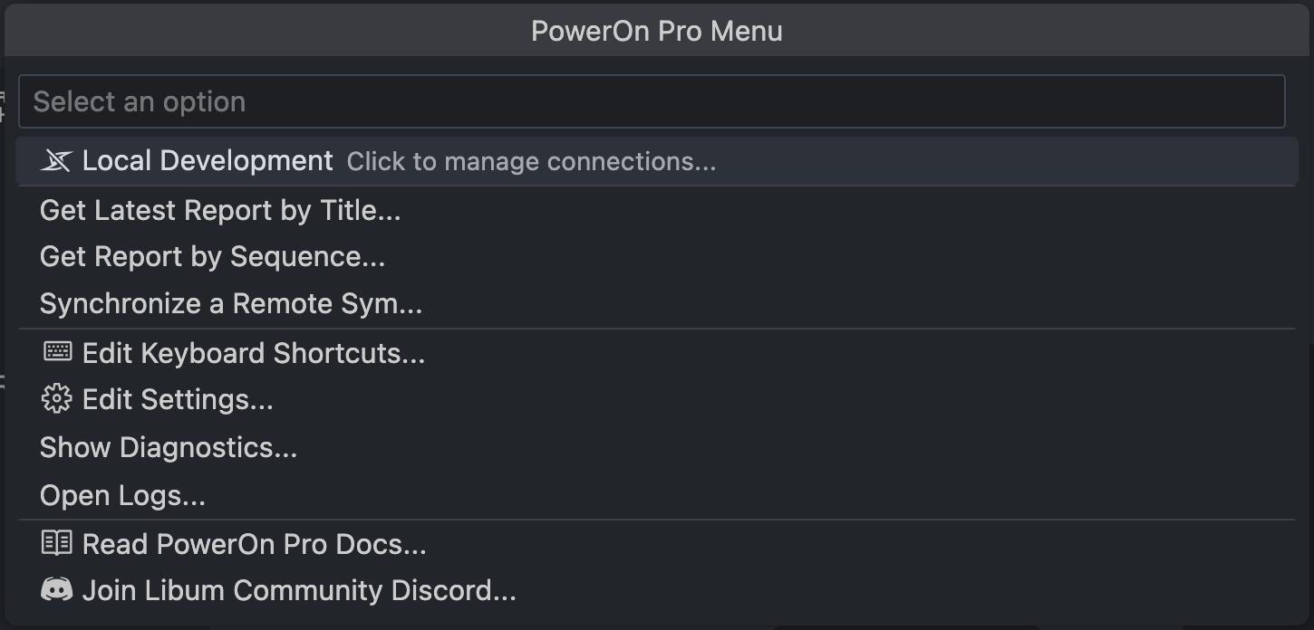
Task: Select Get Latest Report by Title
Action: tap(220, 209)
